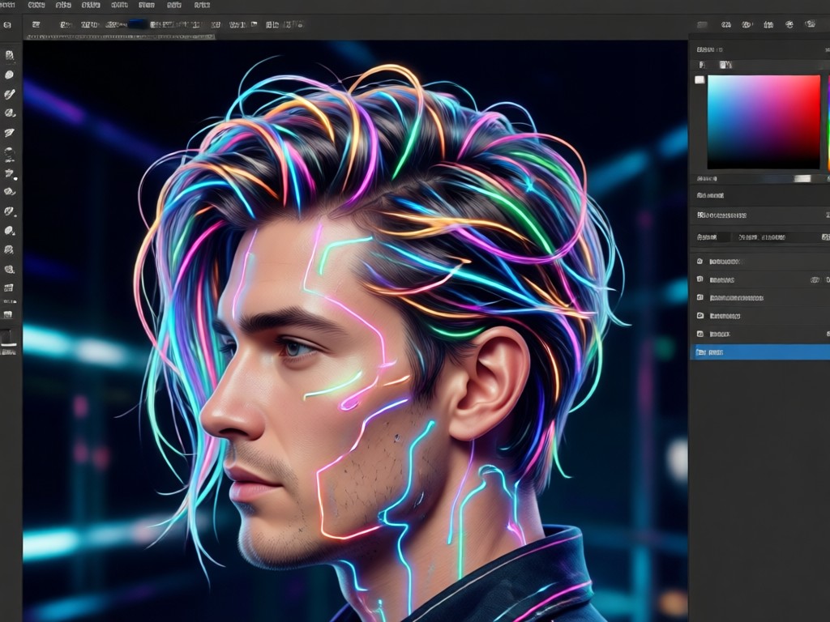Click the blue highlighted field in the options bar

point(136,24)
